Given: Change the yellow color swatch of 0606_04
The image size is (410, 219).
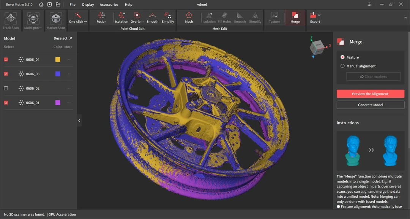Looking at the screenshot, I should (58, 59).
